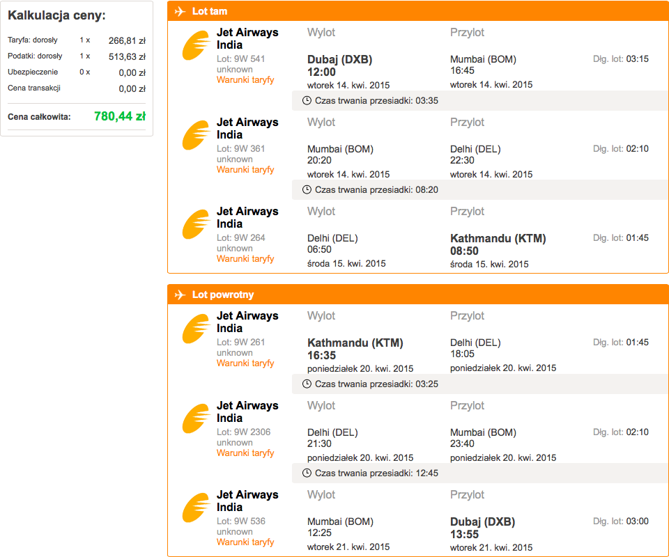Image resolution: width=669 pixels, height=557 pixels.
Task: Open Warunki taryfy for flight 9W 261
Action: (x=245, y=363)
